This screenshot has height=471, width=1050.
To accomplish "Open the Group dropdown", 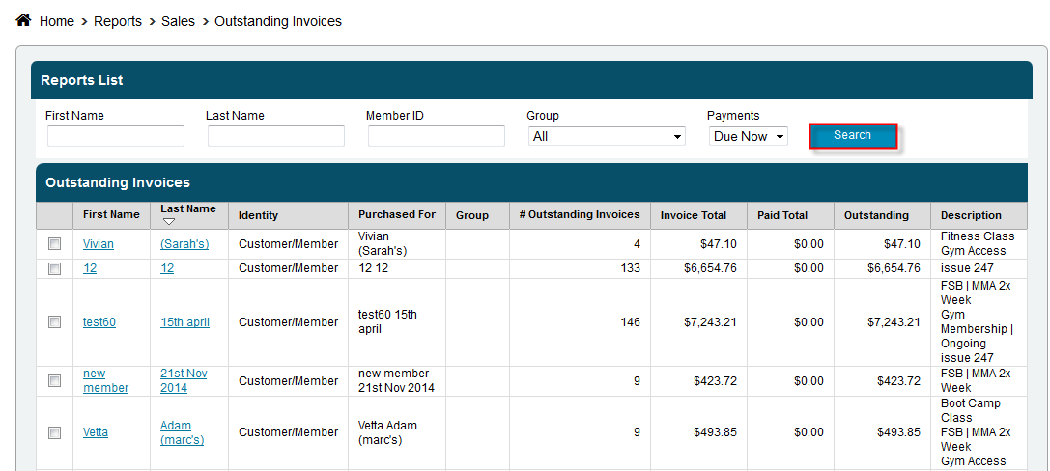I will tap(607, 137).
